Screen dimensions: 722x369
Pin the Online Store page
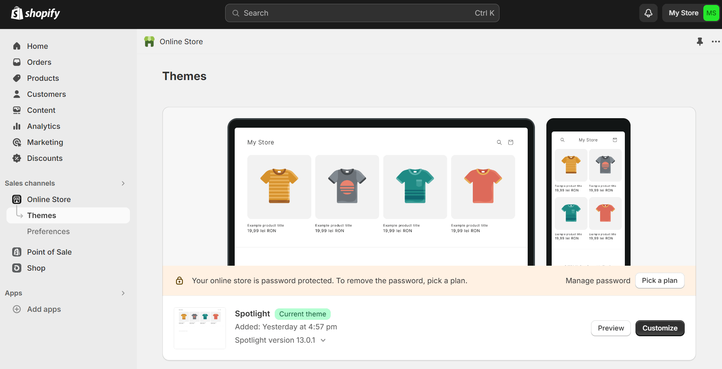pos(700,42)
